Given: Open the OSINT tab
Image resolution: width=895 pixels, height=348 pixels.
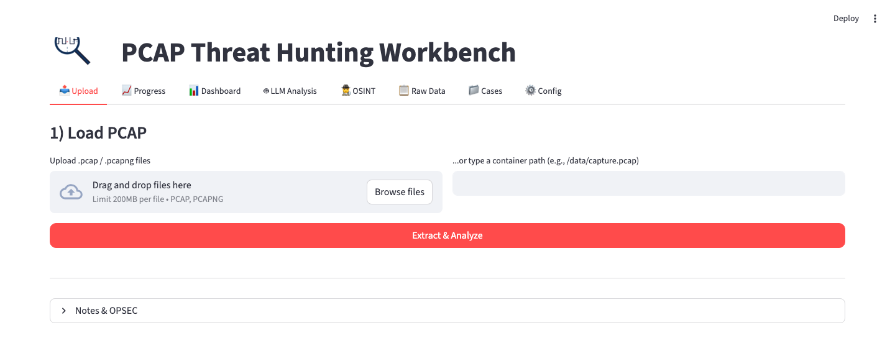Looking at the screenshot, I should [x=358, y=91].
